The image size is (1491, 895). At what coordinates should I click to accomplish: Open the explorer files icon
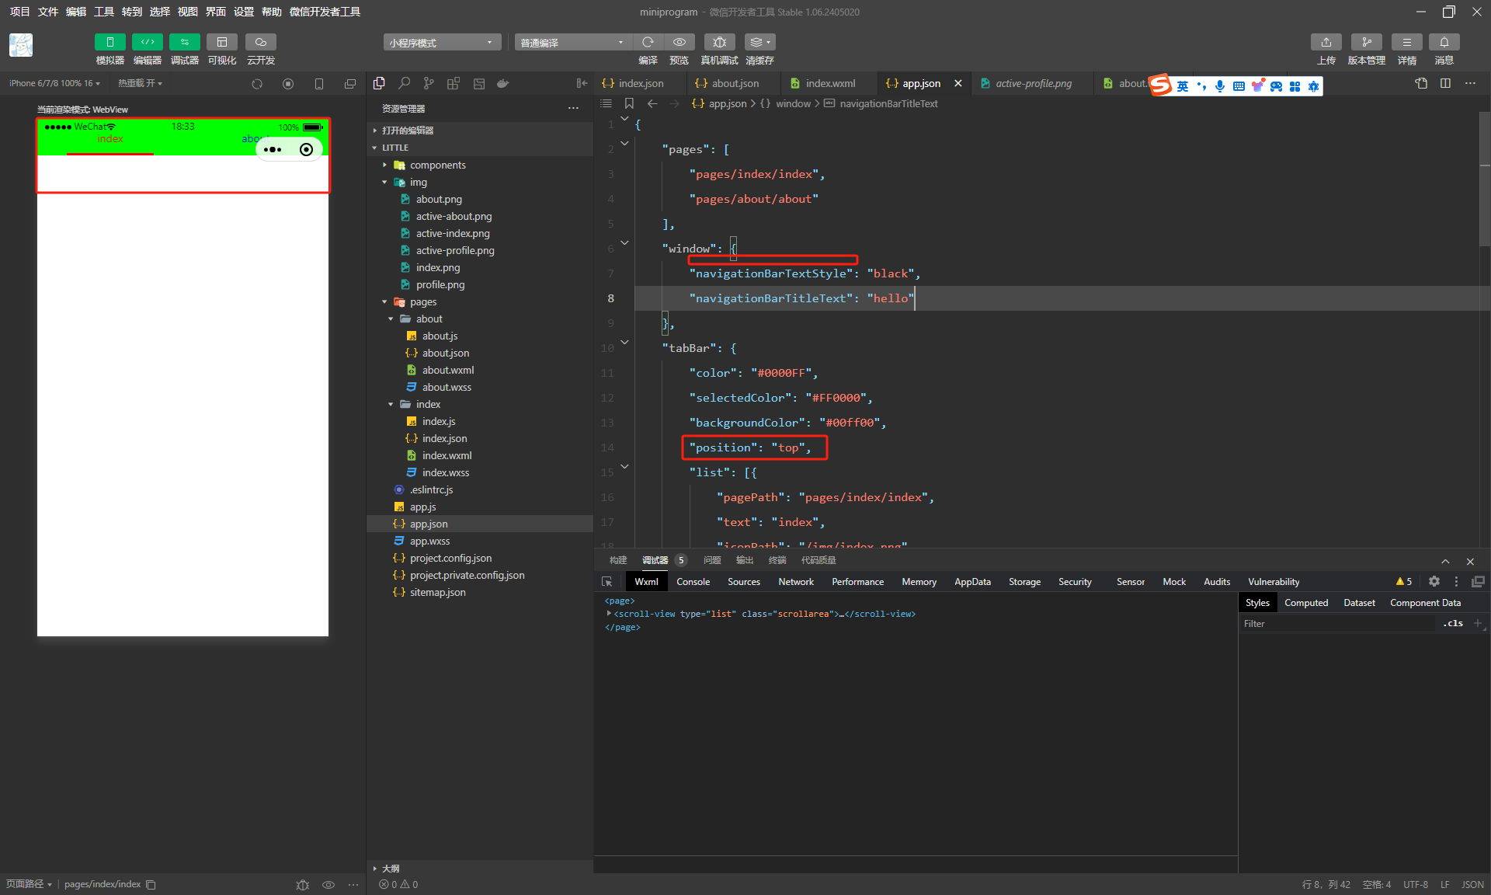pos(379,83)
